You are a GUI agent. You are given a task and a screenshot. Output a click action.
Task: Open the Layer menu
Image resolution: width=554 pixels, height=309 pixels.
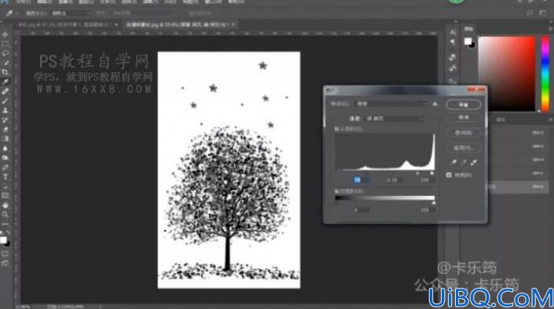pyautogui.click(x=86, y=2)
